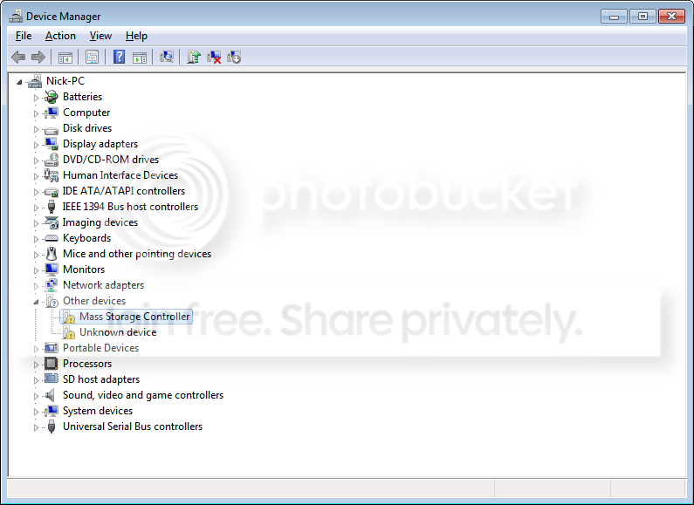Click the Keyboards category icon
The image size is (694, 505).
click(x=52, y=238)
